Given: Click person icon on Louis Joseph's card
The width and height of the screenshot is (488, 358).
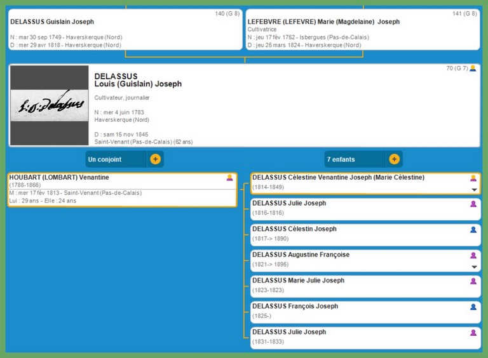Looking at the screenshot, I should click(x=472, y=69).
